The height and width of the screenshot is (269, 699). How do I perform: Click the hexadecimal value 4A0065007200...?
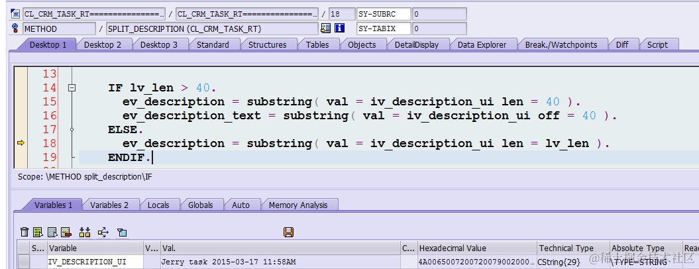tap(477, 262)
